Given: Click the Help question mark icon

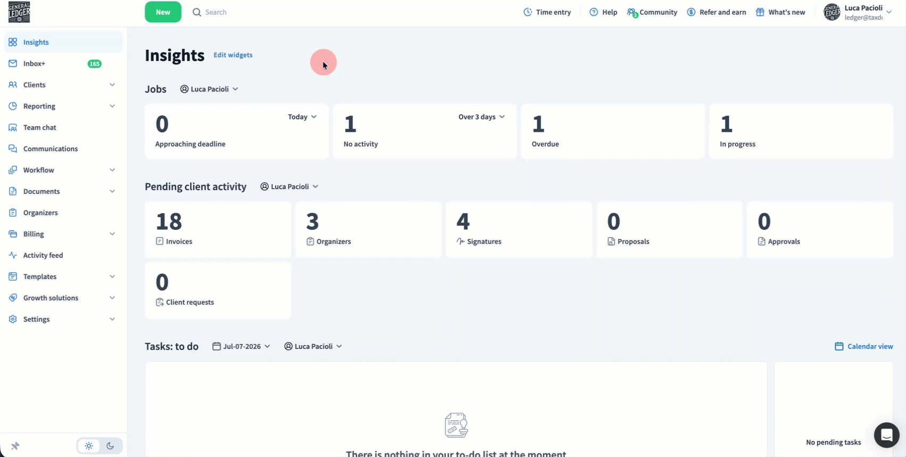Looking at the screenshot, I should point(594,12).
